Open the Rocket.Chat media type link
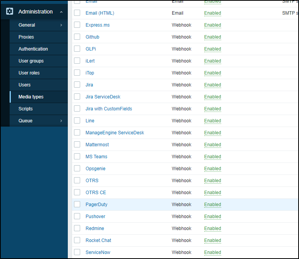Viewport: 299px width, 259px height. [x=98, y=240]
